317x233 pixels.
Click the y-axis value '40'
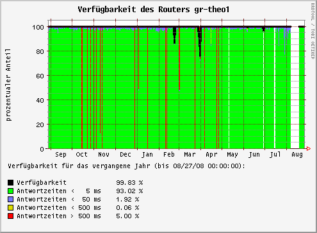point(40,100)
